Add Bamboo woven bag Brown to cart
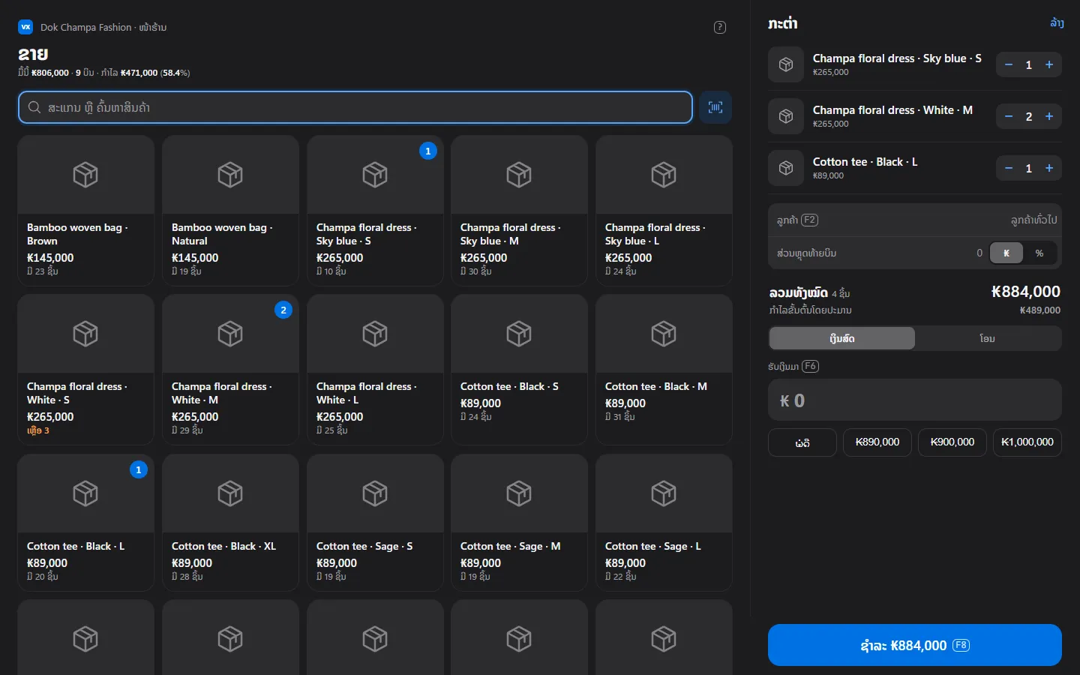 click(x=85, y=211)
